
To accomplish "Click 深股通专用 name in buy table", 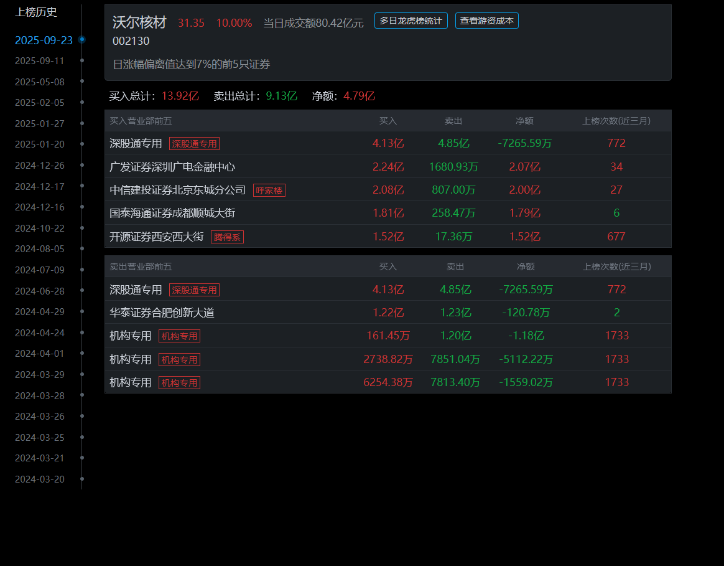I will 136,143.
